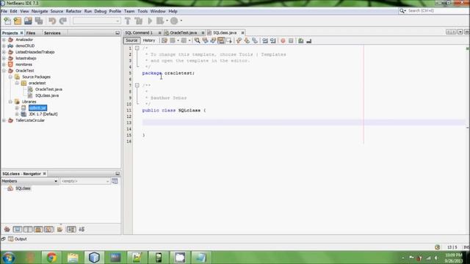Click the Build Project hammer icon

[128, 21]
